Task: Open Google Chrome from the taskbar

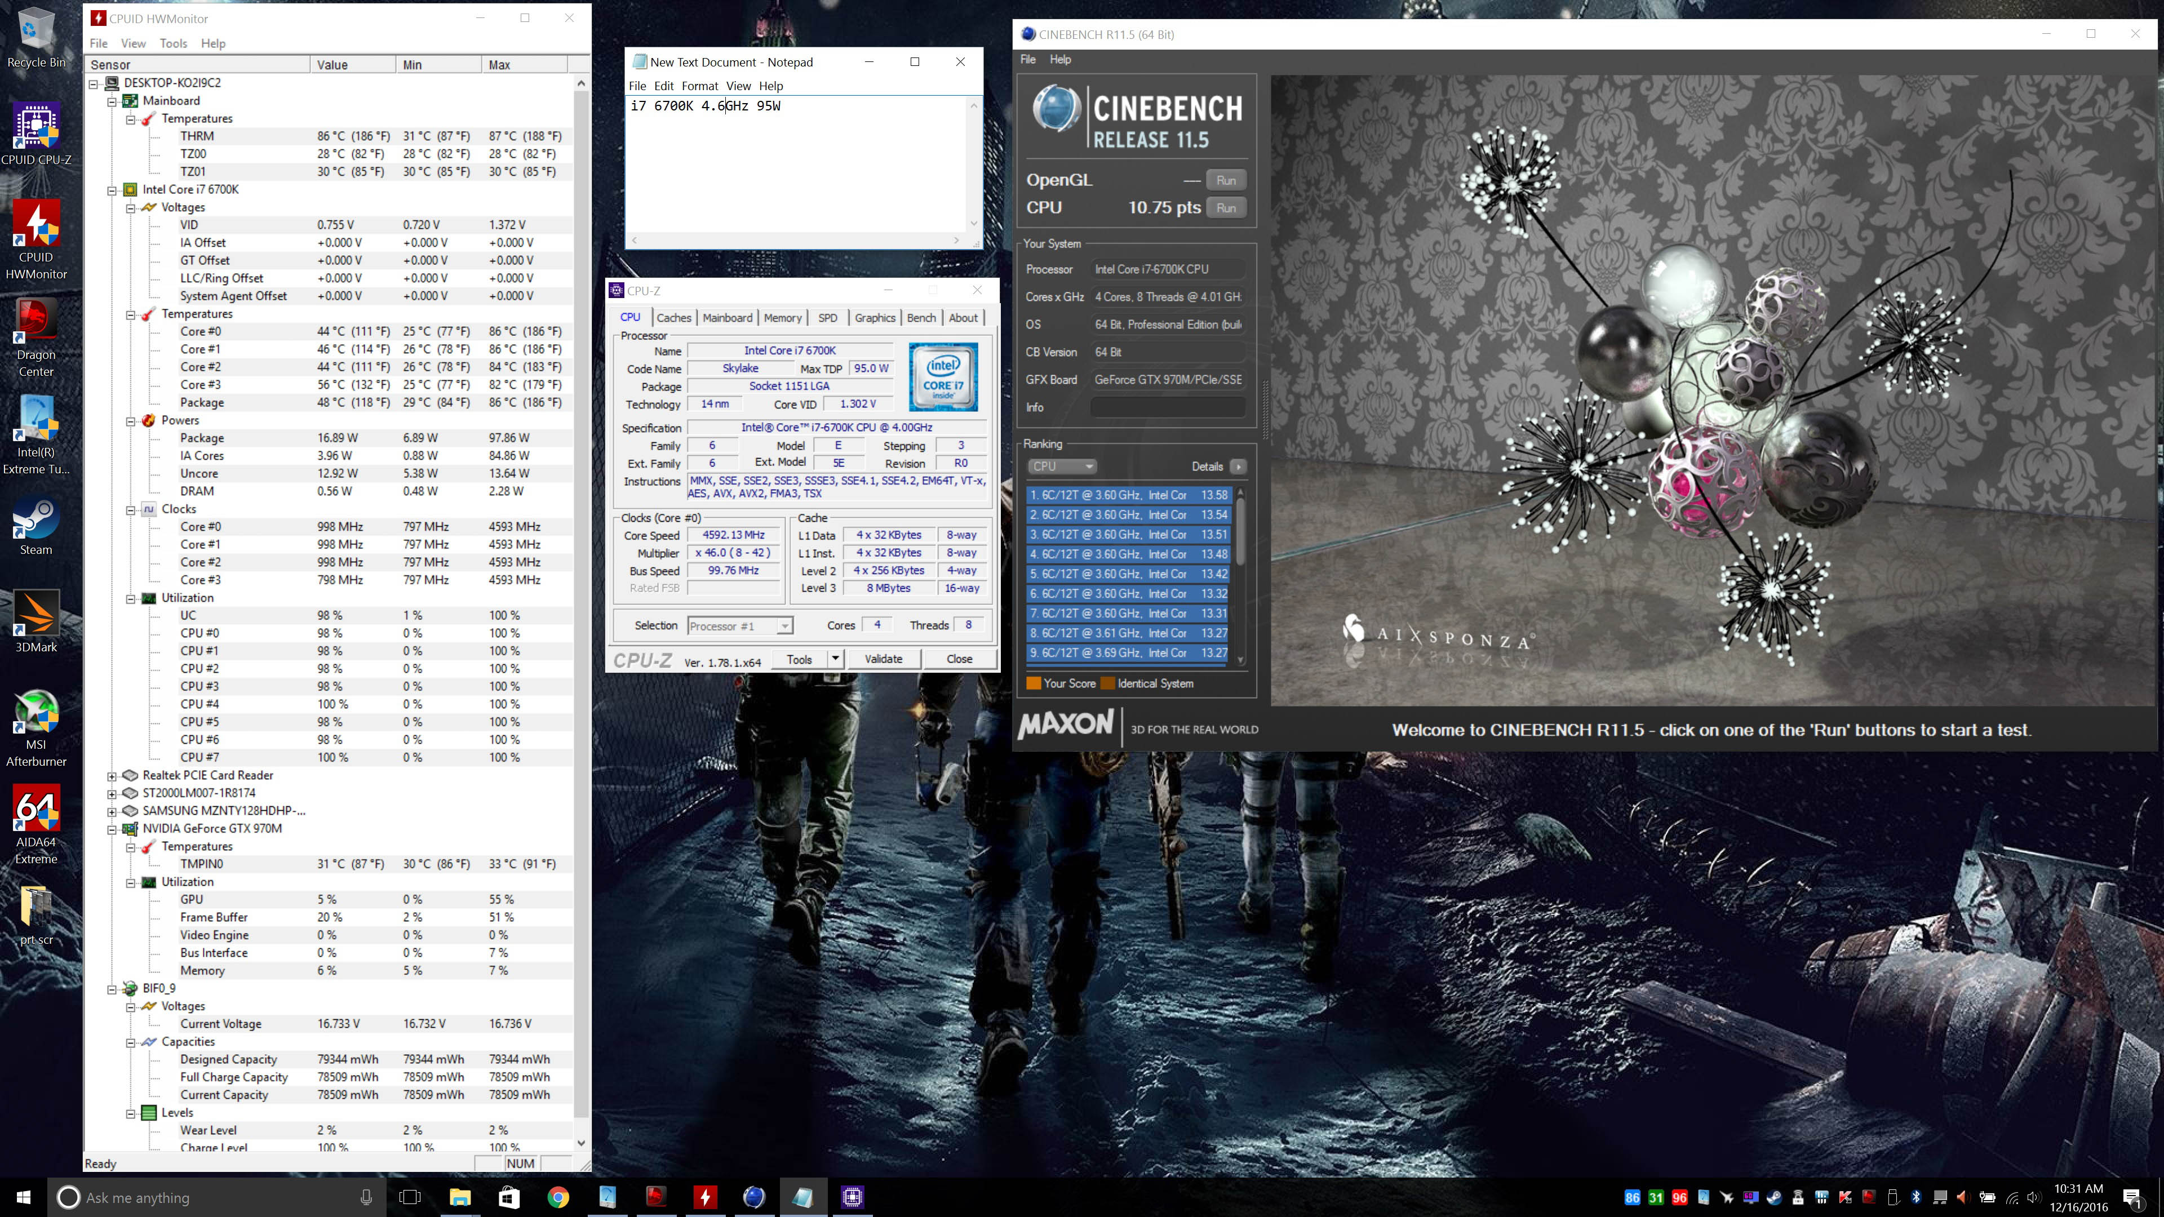Action: 558,1197
